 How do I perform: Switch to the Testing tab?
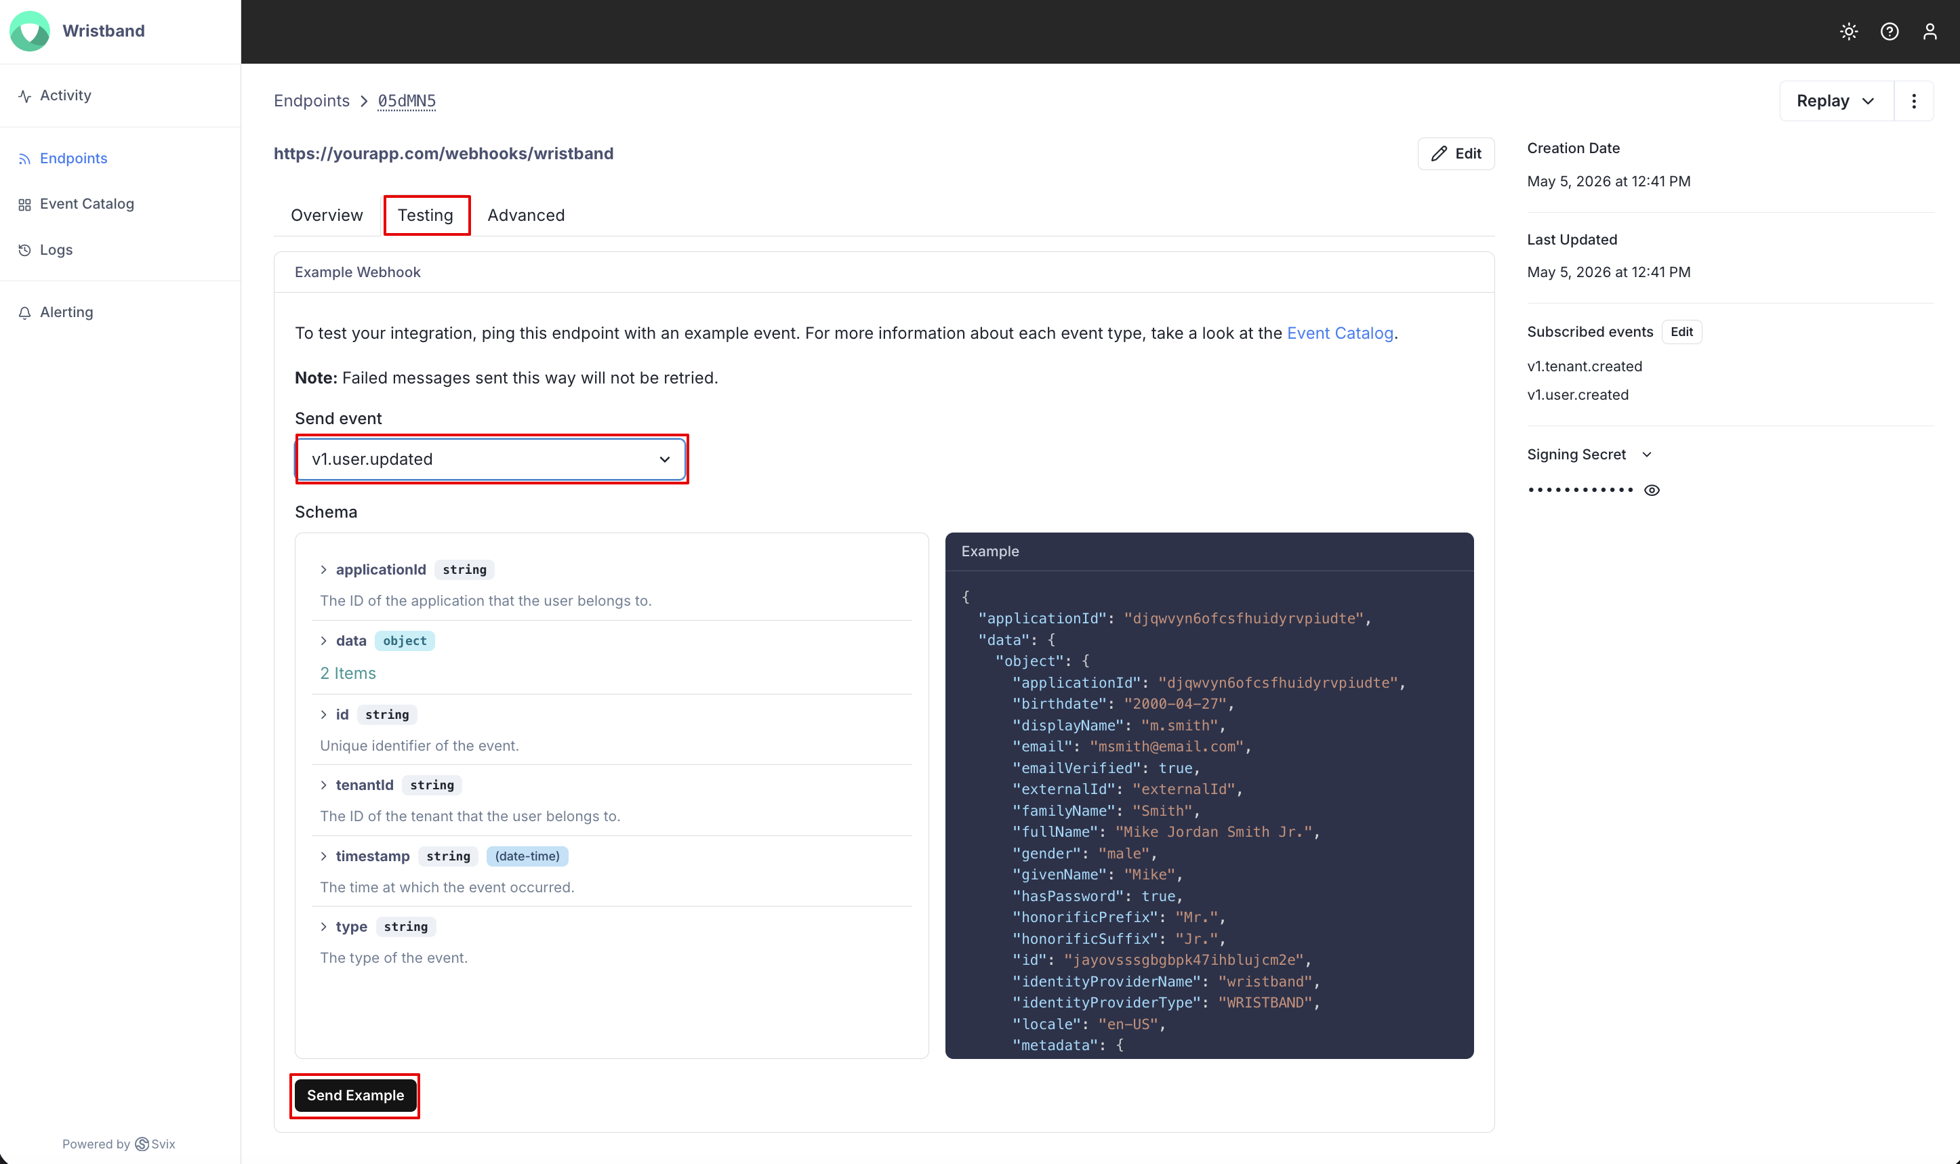click(x=425, y=215)
